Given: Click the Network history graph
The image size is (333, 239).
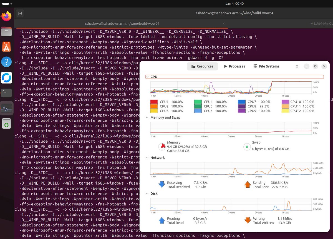Looking at the screenshot, I should click(x=231, y=168).
